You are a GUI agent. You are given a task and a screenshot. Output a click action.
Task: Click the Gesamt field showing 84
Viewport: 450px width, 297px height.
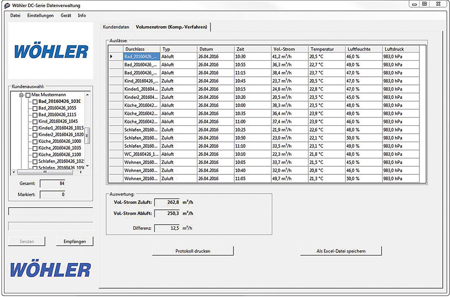(53, 183)
